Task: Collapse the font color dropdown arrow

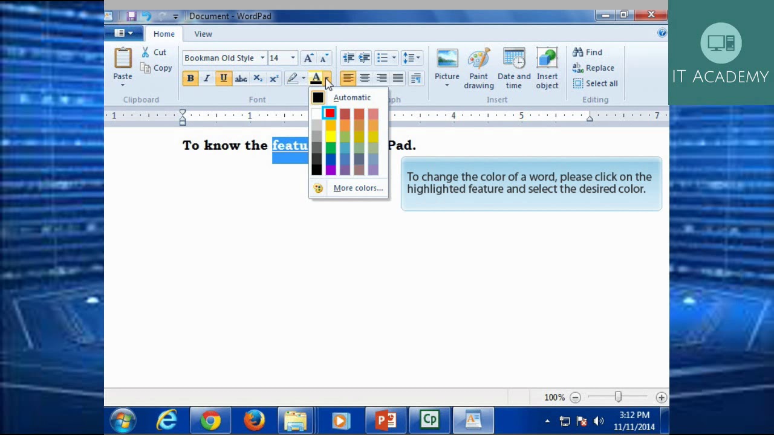Action: pos(327,79)
